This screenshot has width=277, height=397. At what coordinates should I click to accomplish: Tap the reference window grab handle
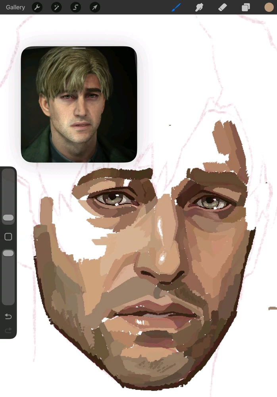(79, 48)
